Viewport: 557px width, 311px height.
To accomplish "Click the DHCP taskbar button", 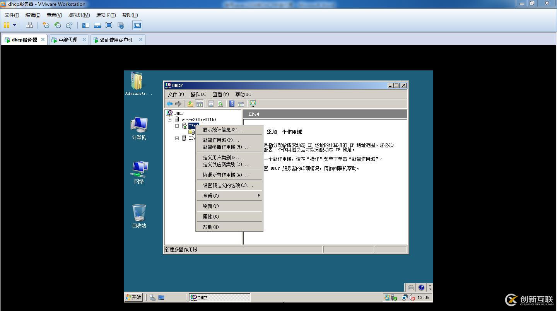I will coord(220,297).
